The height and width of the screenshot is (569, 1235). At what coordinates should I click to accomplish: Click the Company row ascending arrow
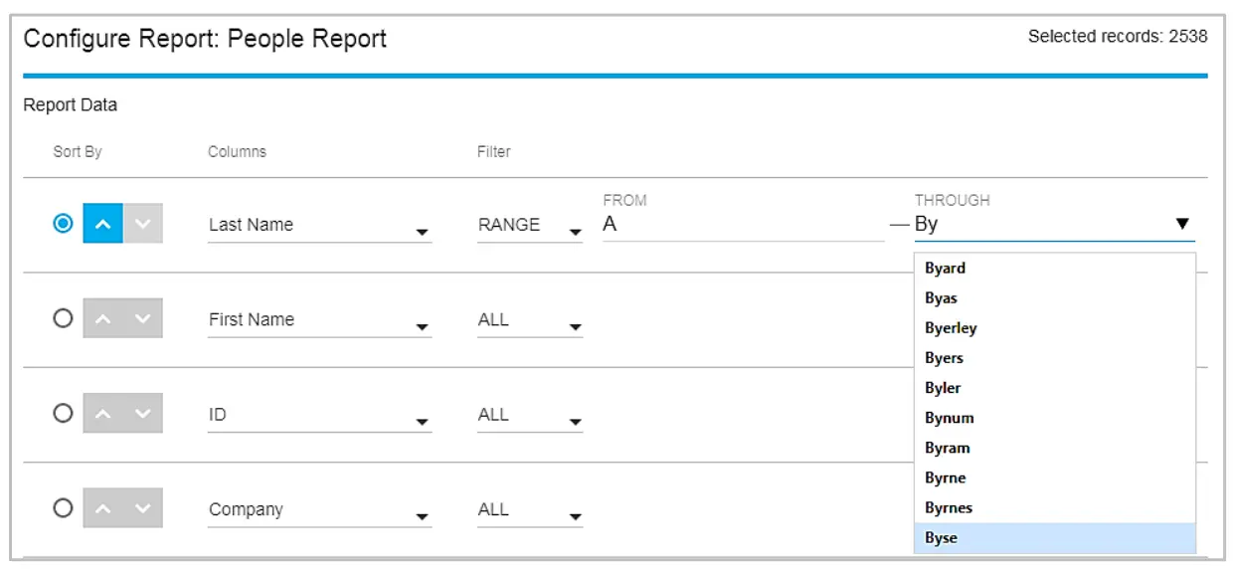coord(102,508)
